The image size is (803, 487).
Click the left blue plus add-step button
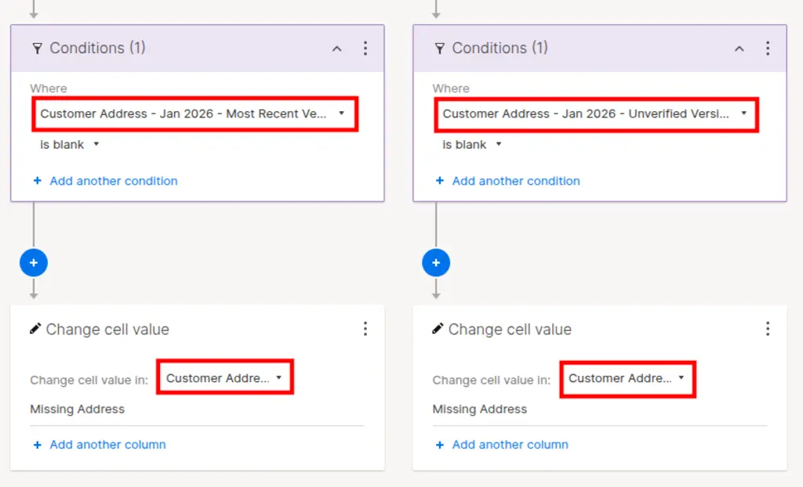point(34,262)
